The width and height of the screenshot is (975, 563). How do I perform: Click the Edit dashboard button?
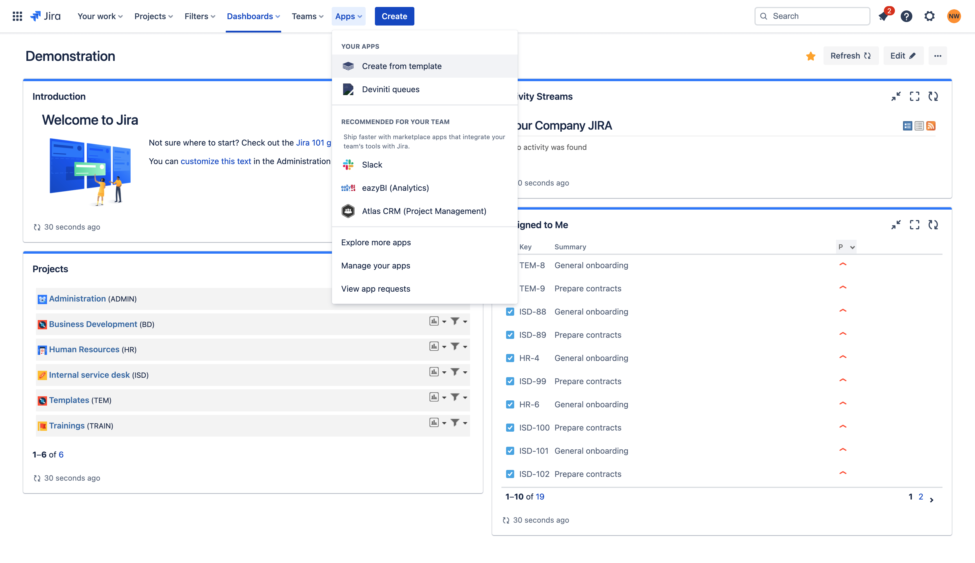(x=903, y=56)
